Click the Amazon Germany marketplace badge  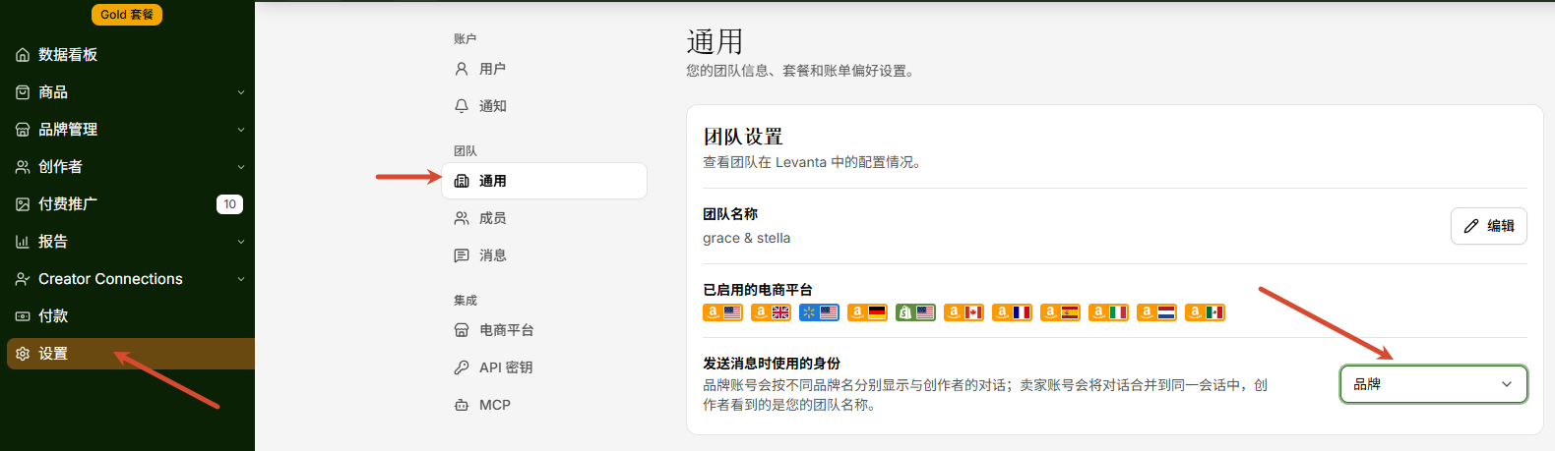pos(867,312)
